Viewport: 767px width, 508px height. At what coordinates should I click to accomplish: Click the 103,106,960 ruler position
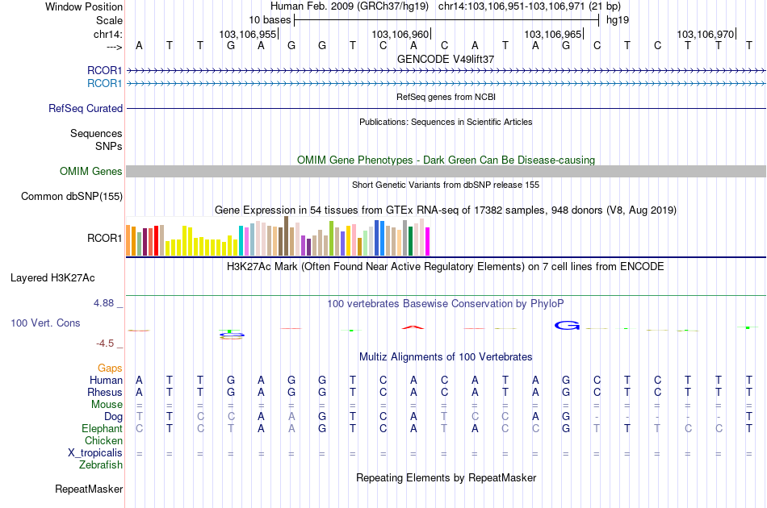(x=400, y=34)
